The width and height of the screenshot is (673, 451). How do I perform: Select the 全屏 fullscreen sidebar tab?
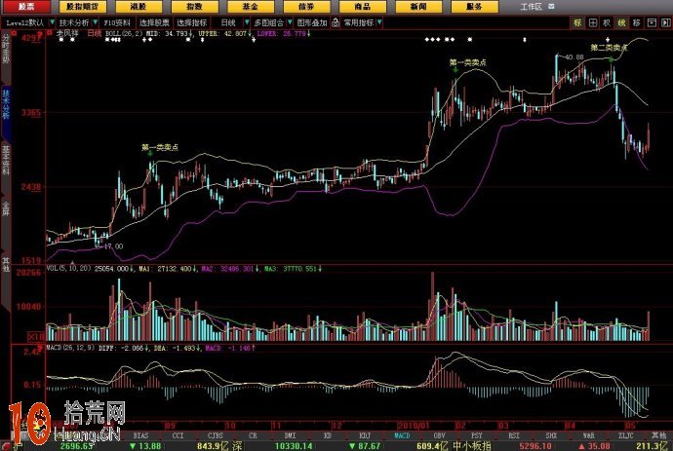point(6,208)
